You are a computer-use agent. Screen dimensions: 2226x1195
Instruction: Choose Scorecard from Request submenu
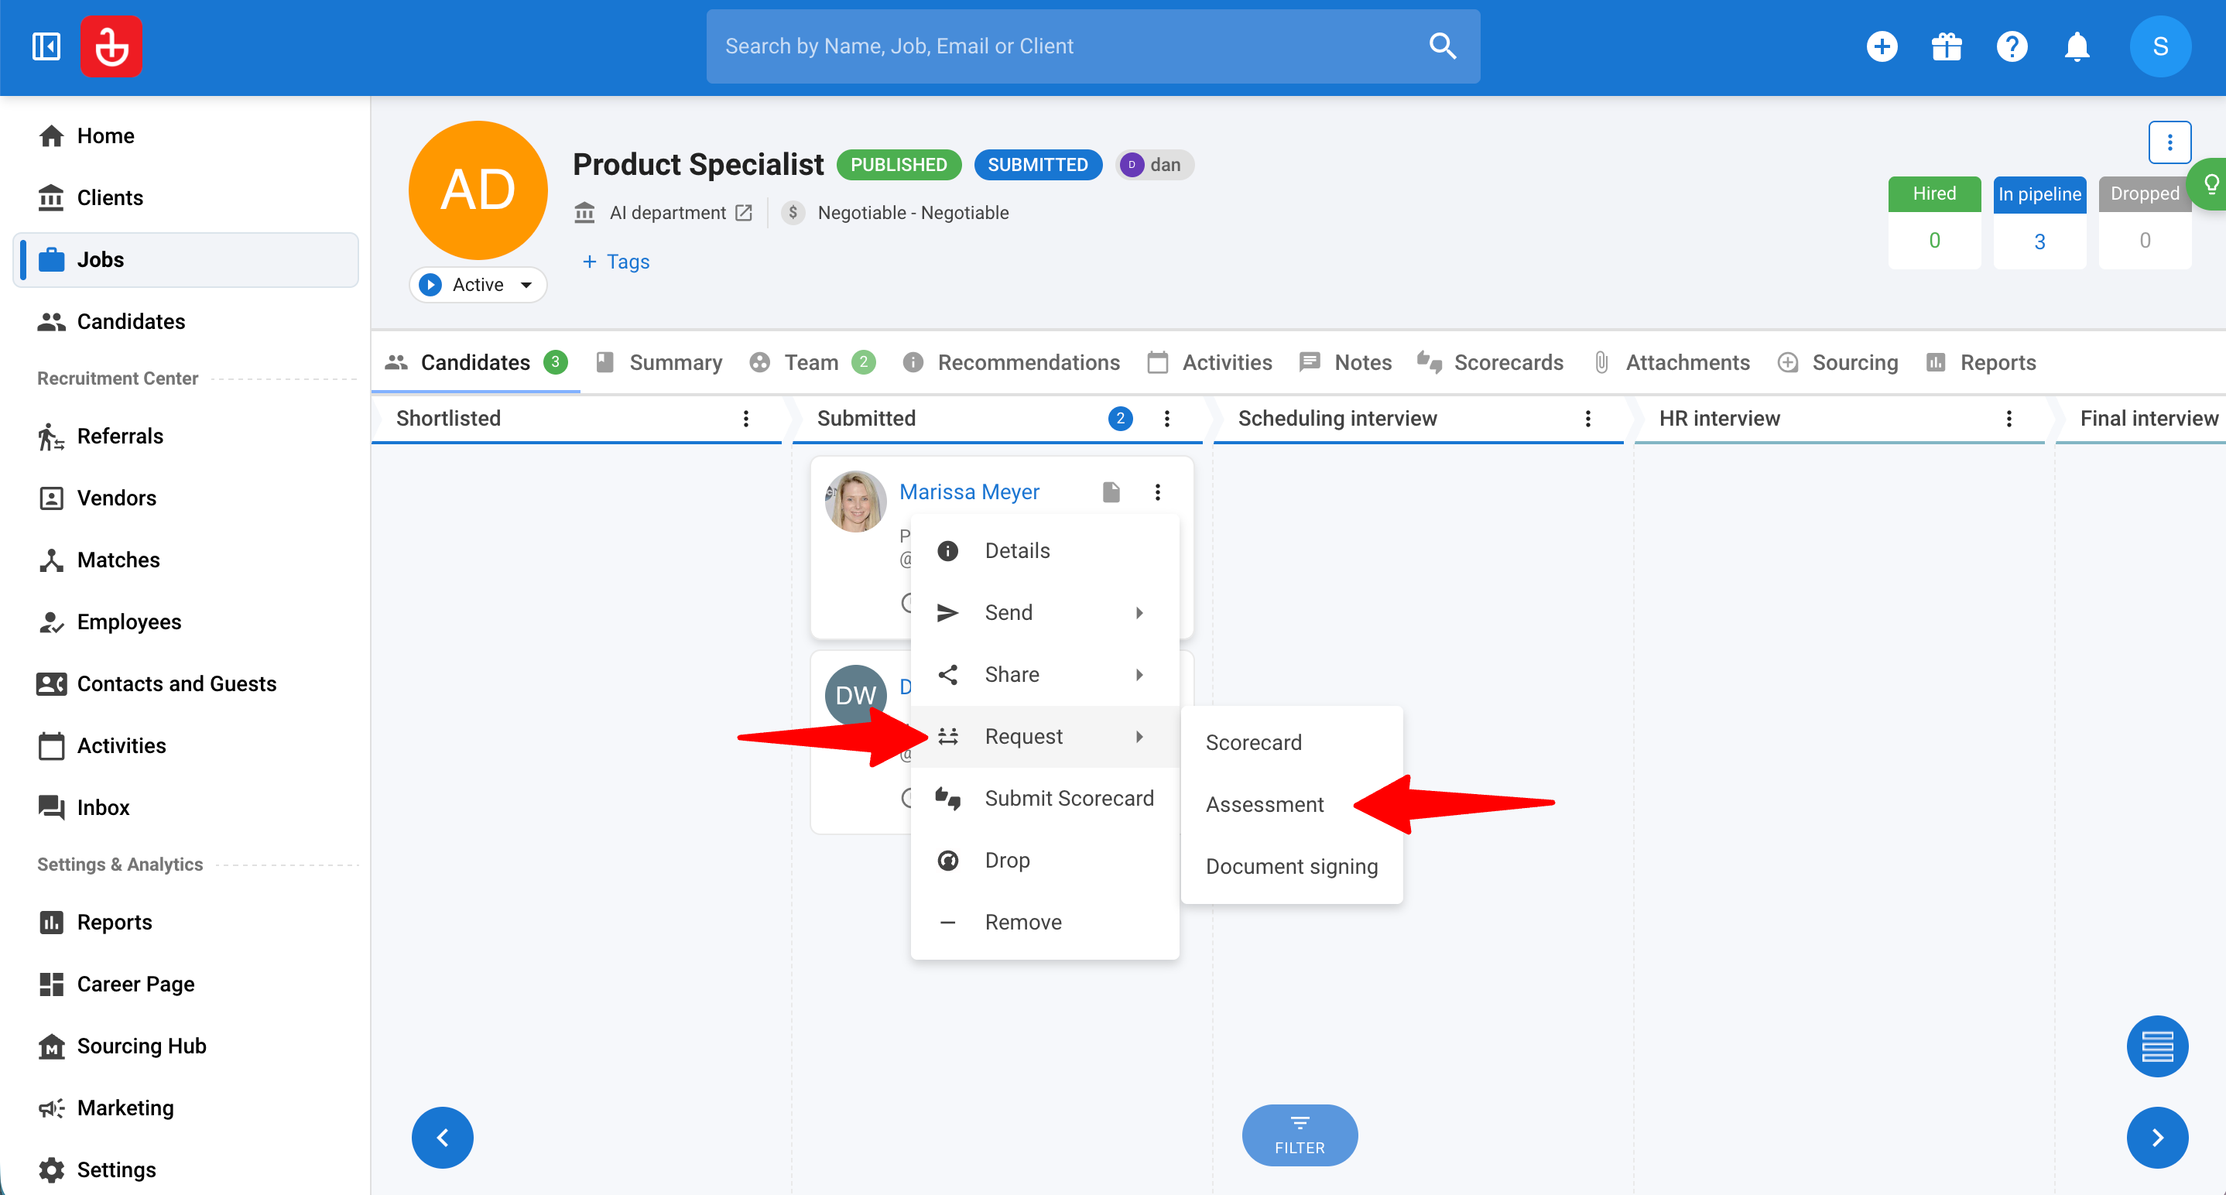(x=1291, y=742)
